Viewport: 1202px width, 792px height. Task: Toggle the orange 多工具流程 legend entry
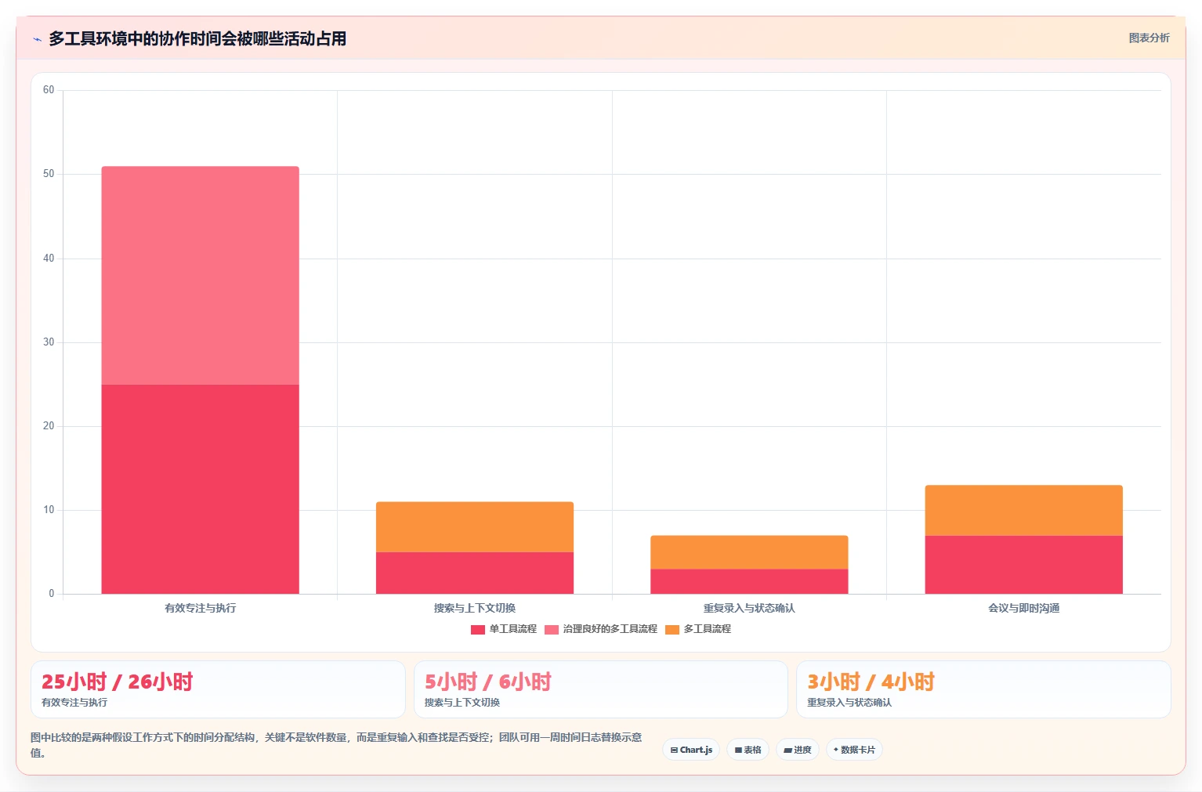(698, 629)
